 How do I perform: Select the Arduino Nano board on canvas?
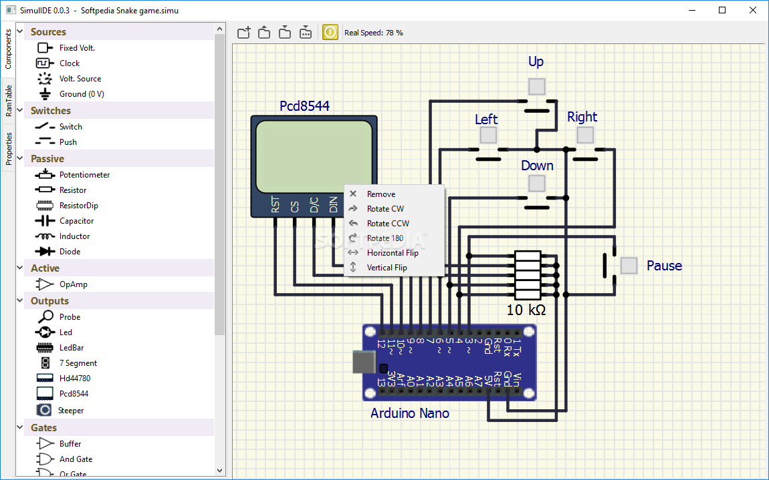click(x=449, y=363)
